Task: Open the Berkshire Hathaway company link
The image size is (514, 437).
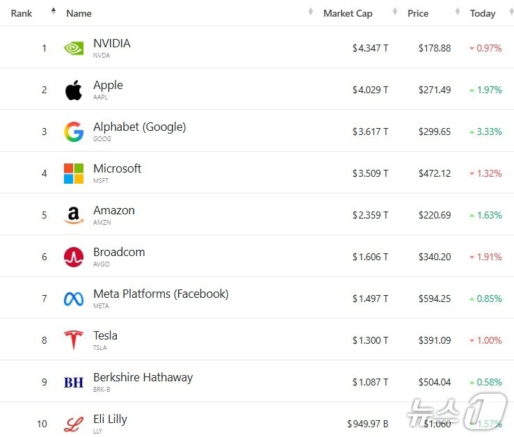Action: (143, 378)
